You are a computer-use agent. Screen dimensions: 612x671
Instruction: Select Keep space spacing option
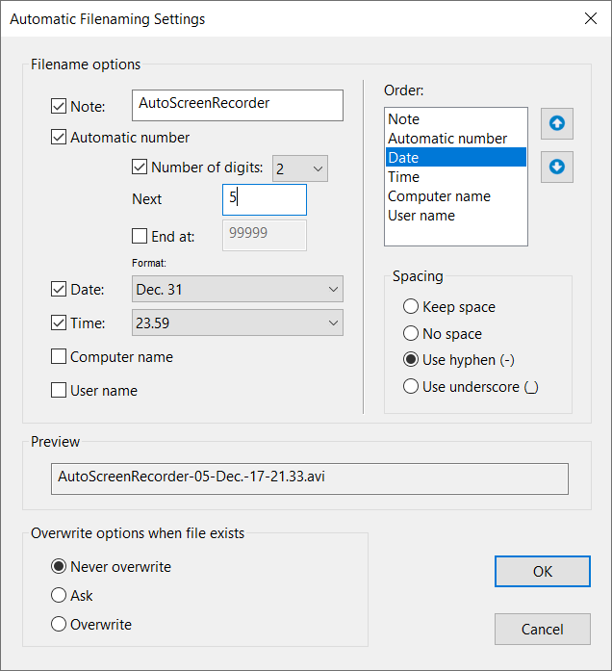tap(412, 307)
